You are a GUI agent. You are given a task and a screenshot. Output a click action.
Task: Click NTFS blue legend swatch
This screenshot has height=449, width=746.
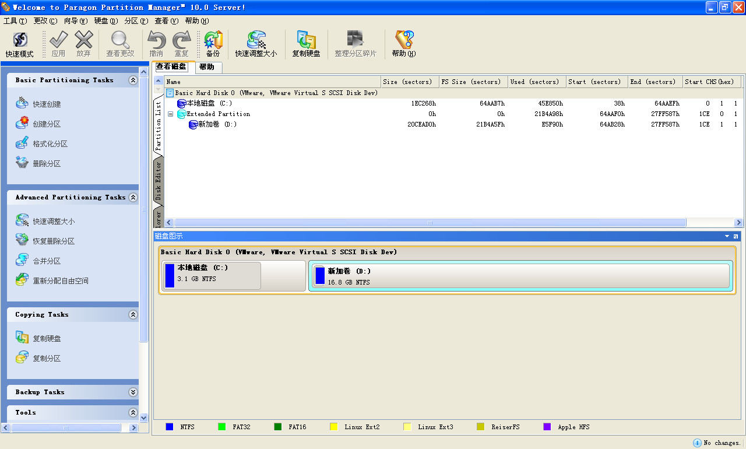pyautogui.click(x=170, y=427)
